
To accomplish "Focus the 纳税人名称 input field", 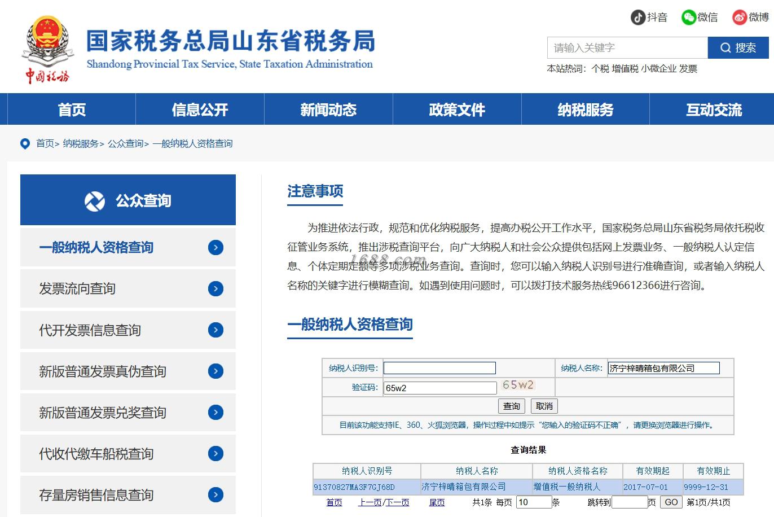I will pyautogui.click(x=663, y=368).
